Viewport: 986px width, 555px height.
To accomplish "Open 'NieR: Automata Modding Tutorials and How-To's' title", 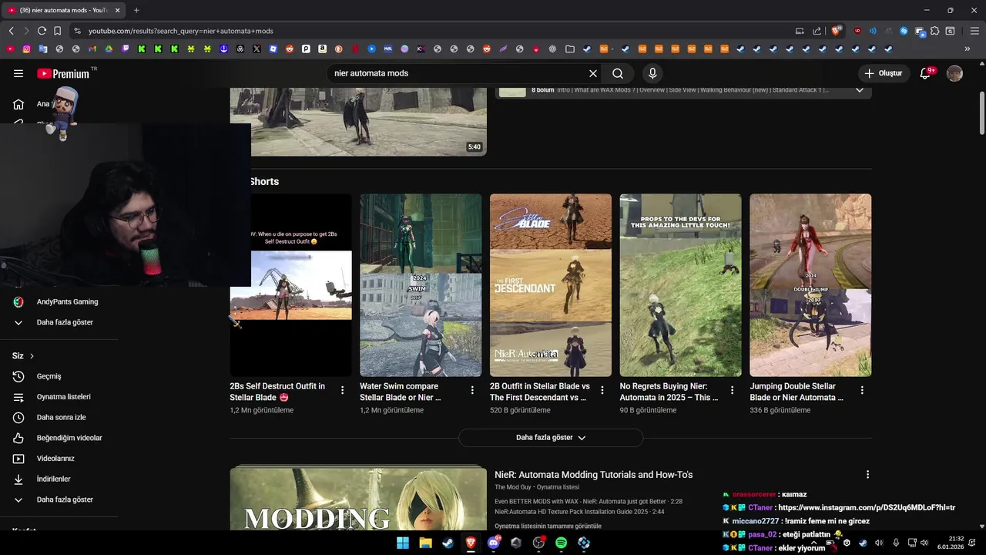I will 594,475.
